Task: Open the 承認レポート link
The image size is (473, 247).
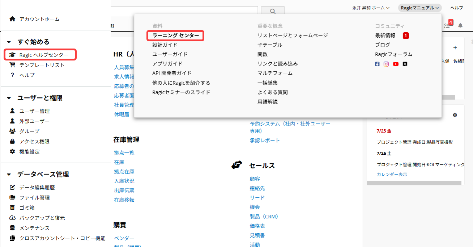Action: (x=265, y=141)
